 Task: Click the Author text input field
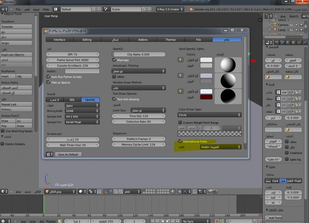(x=82, y=71)
